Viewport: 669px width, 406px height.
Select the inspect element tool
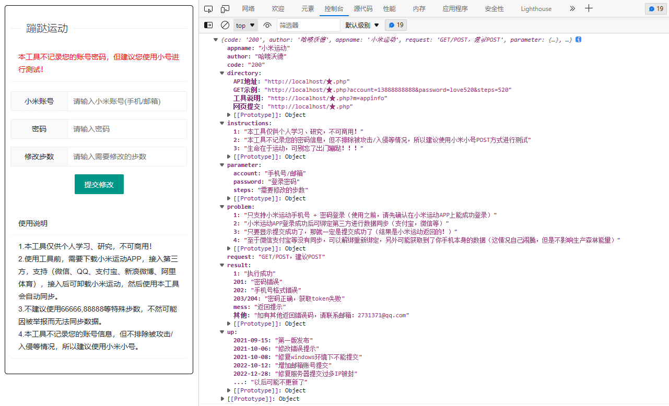coord(208,8)
